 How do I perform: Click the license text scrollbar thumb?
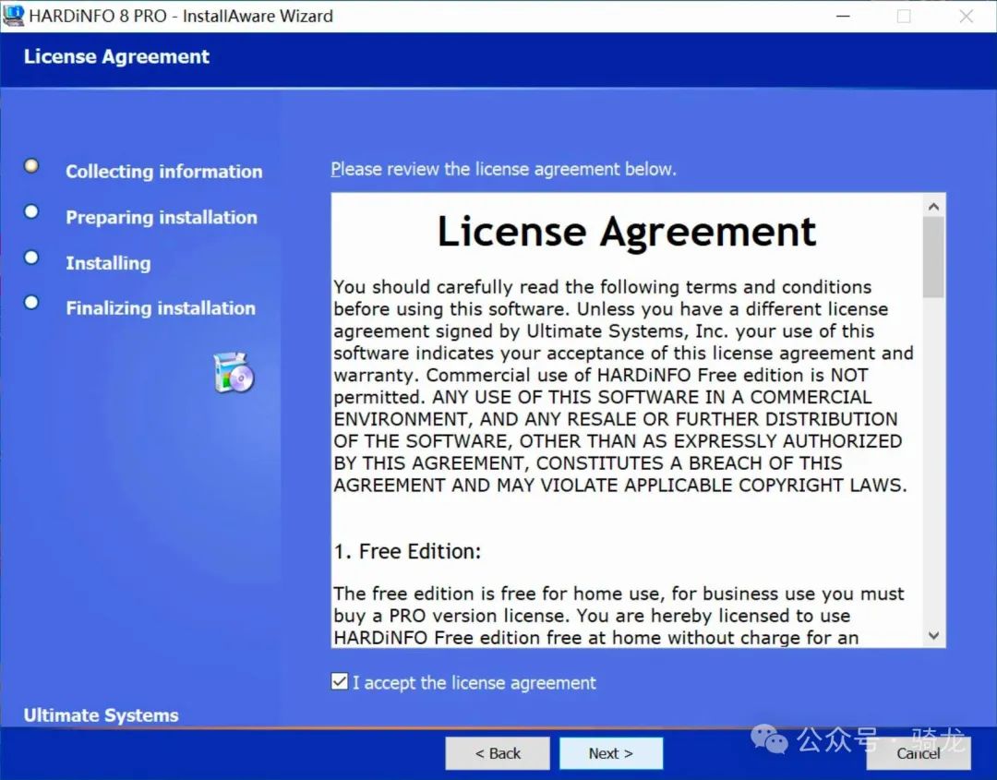tap(933, 257)
